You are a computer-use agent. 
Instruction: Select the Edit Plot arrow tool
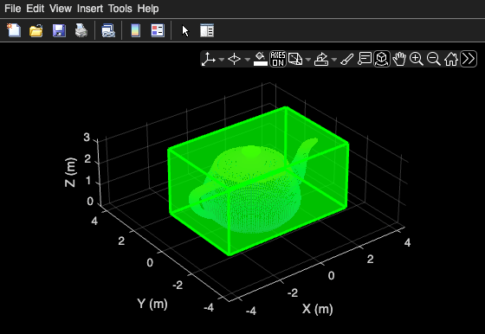coord(185,31)
